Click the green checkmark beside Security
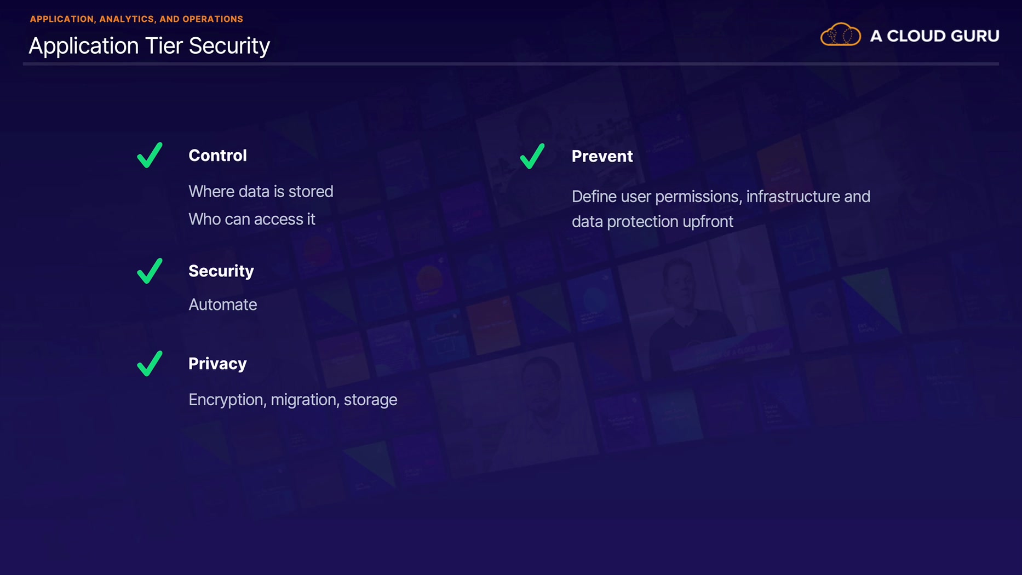The height and width of the screenshot is (575, 1022). pyautogui.click(x=150, y=271)
